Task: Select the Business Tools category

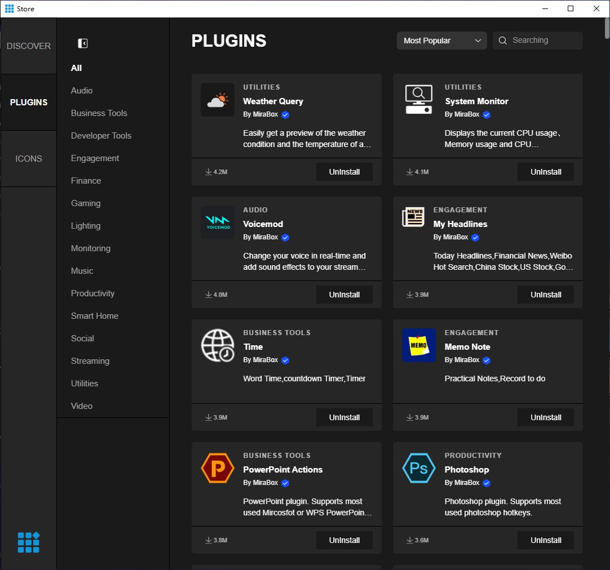Action: tap(99, 113)
